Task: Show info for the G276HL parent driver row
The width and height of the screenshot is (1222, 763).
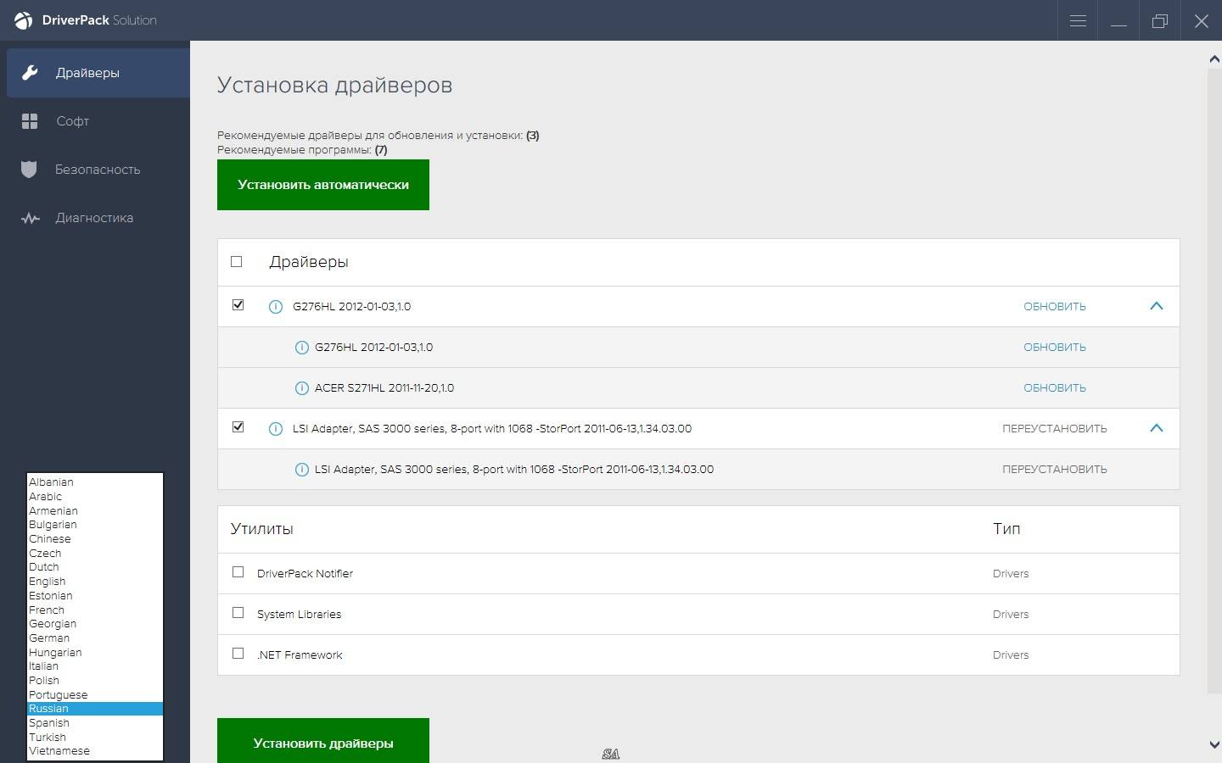Action: tap(275, 307)
